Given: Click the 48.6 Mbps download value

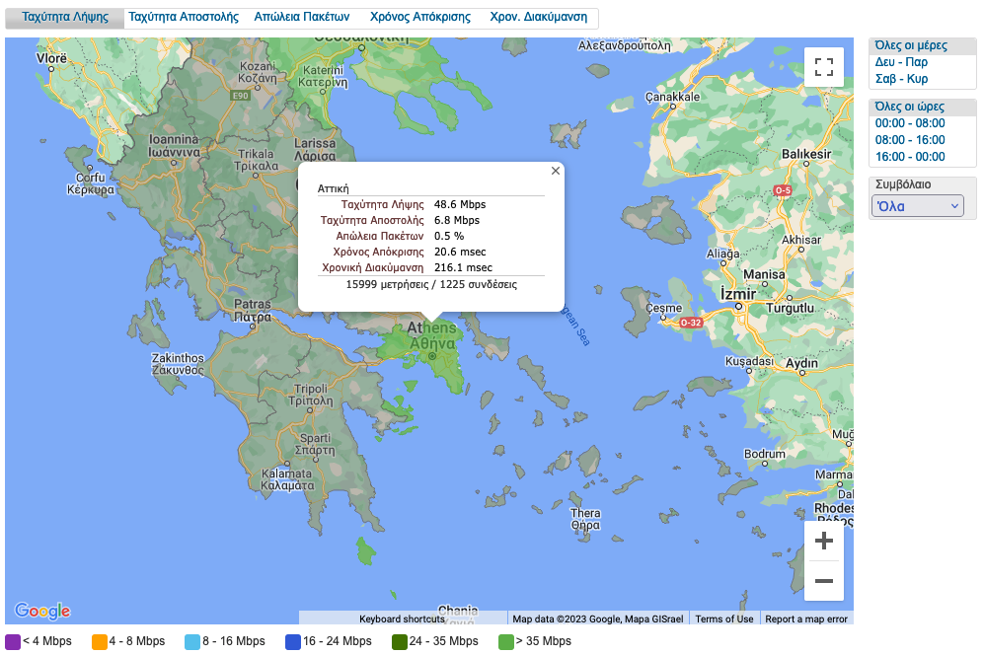Looking at the screenshot, I should pyautogui.click(x=460, y=204).
